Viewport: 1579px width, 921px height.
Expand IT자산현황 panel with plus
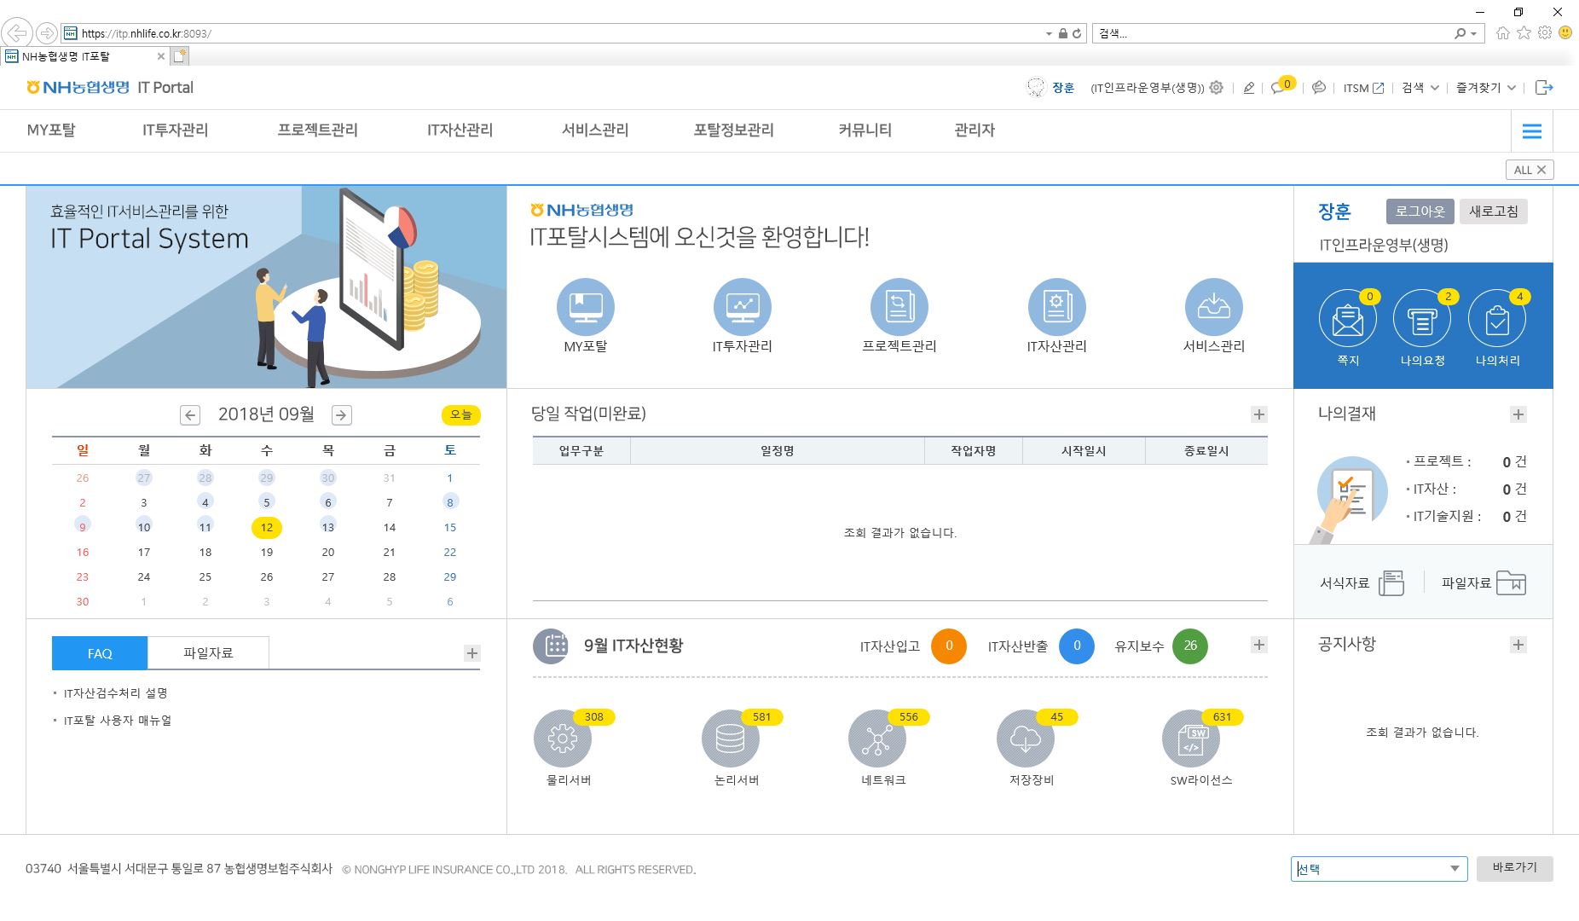pos(1259,645)
